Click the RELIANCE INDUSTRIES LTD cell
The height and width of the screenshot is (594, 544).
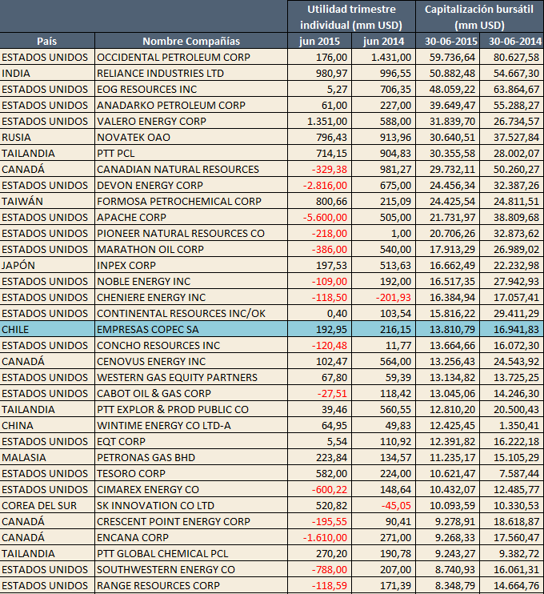(191, 73)
